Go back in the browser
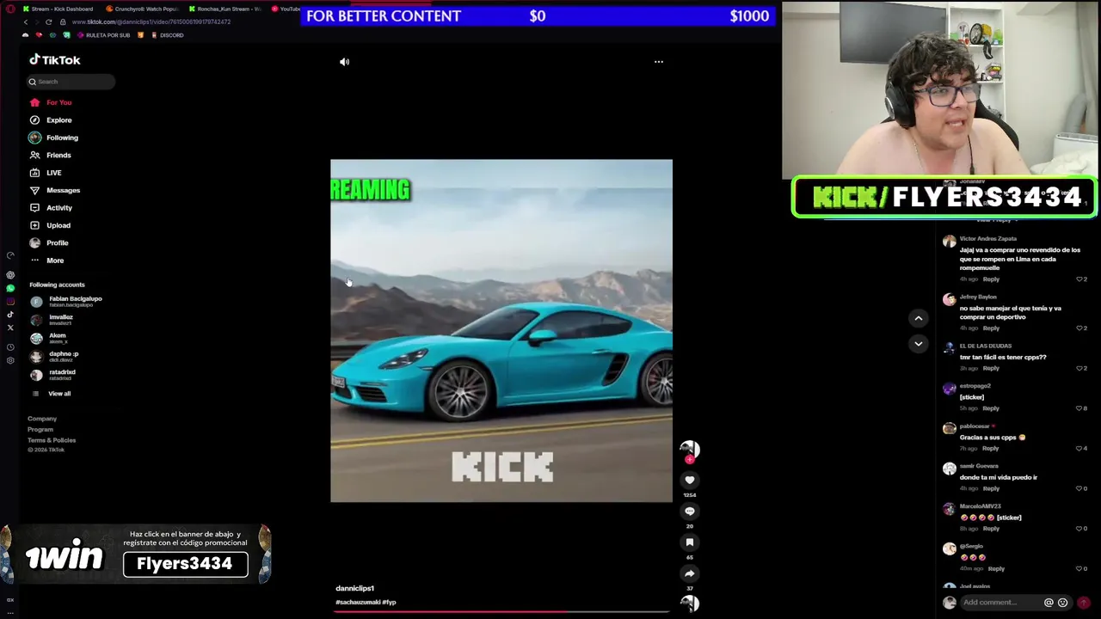This screenshot has width=1101, height=619. click(x=25, y=21)
